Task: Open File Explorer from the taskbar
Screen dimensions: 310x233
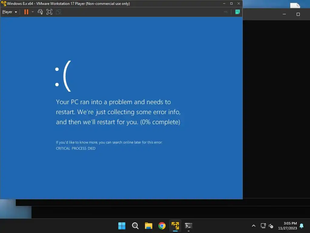Action: coord(148,226)
